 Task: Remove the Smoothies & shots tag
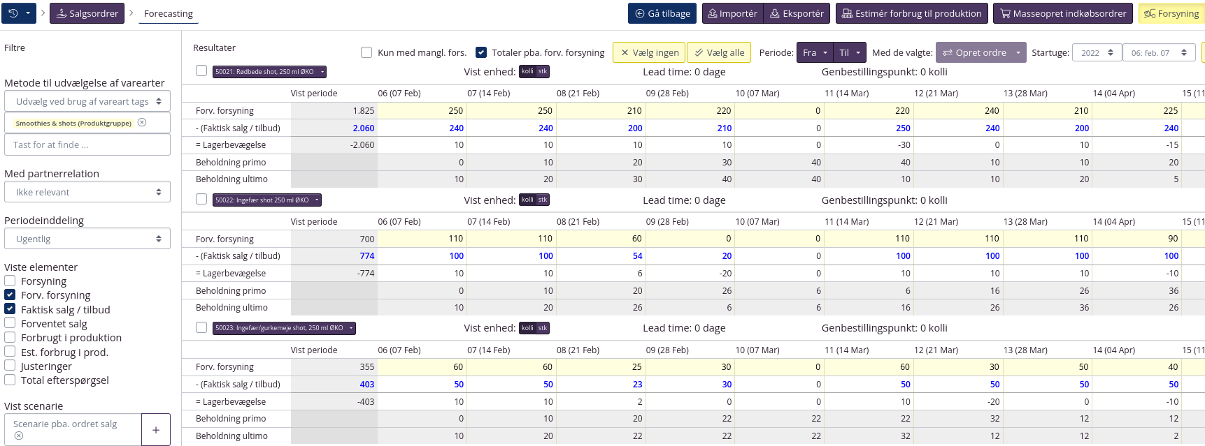pos(142,123)
